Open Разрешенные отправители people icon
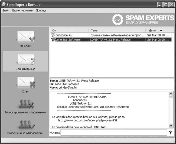Screen dimensions: 176x144 pyautogui.click(x=27, y=125)
